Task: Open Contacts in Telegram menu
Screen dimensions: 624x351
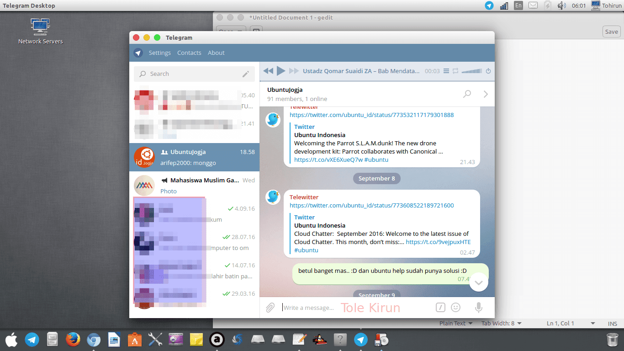Action: click(x=189, y=53)
